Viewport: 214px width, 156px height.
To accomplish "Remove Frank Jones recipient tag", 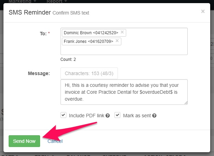I will coord(117,41).
